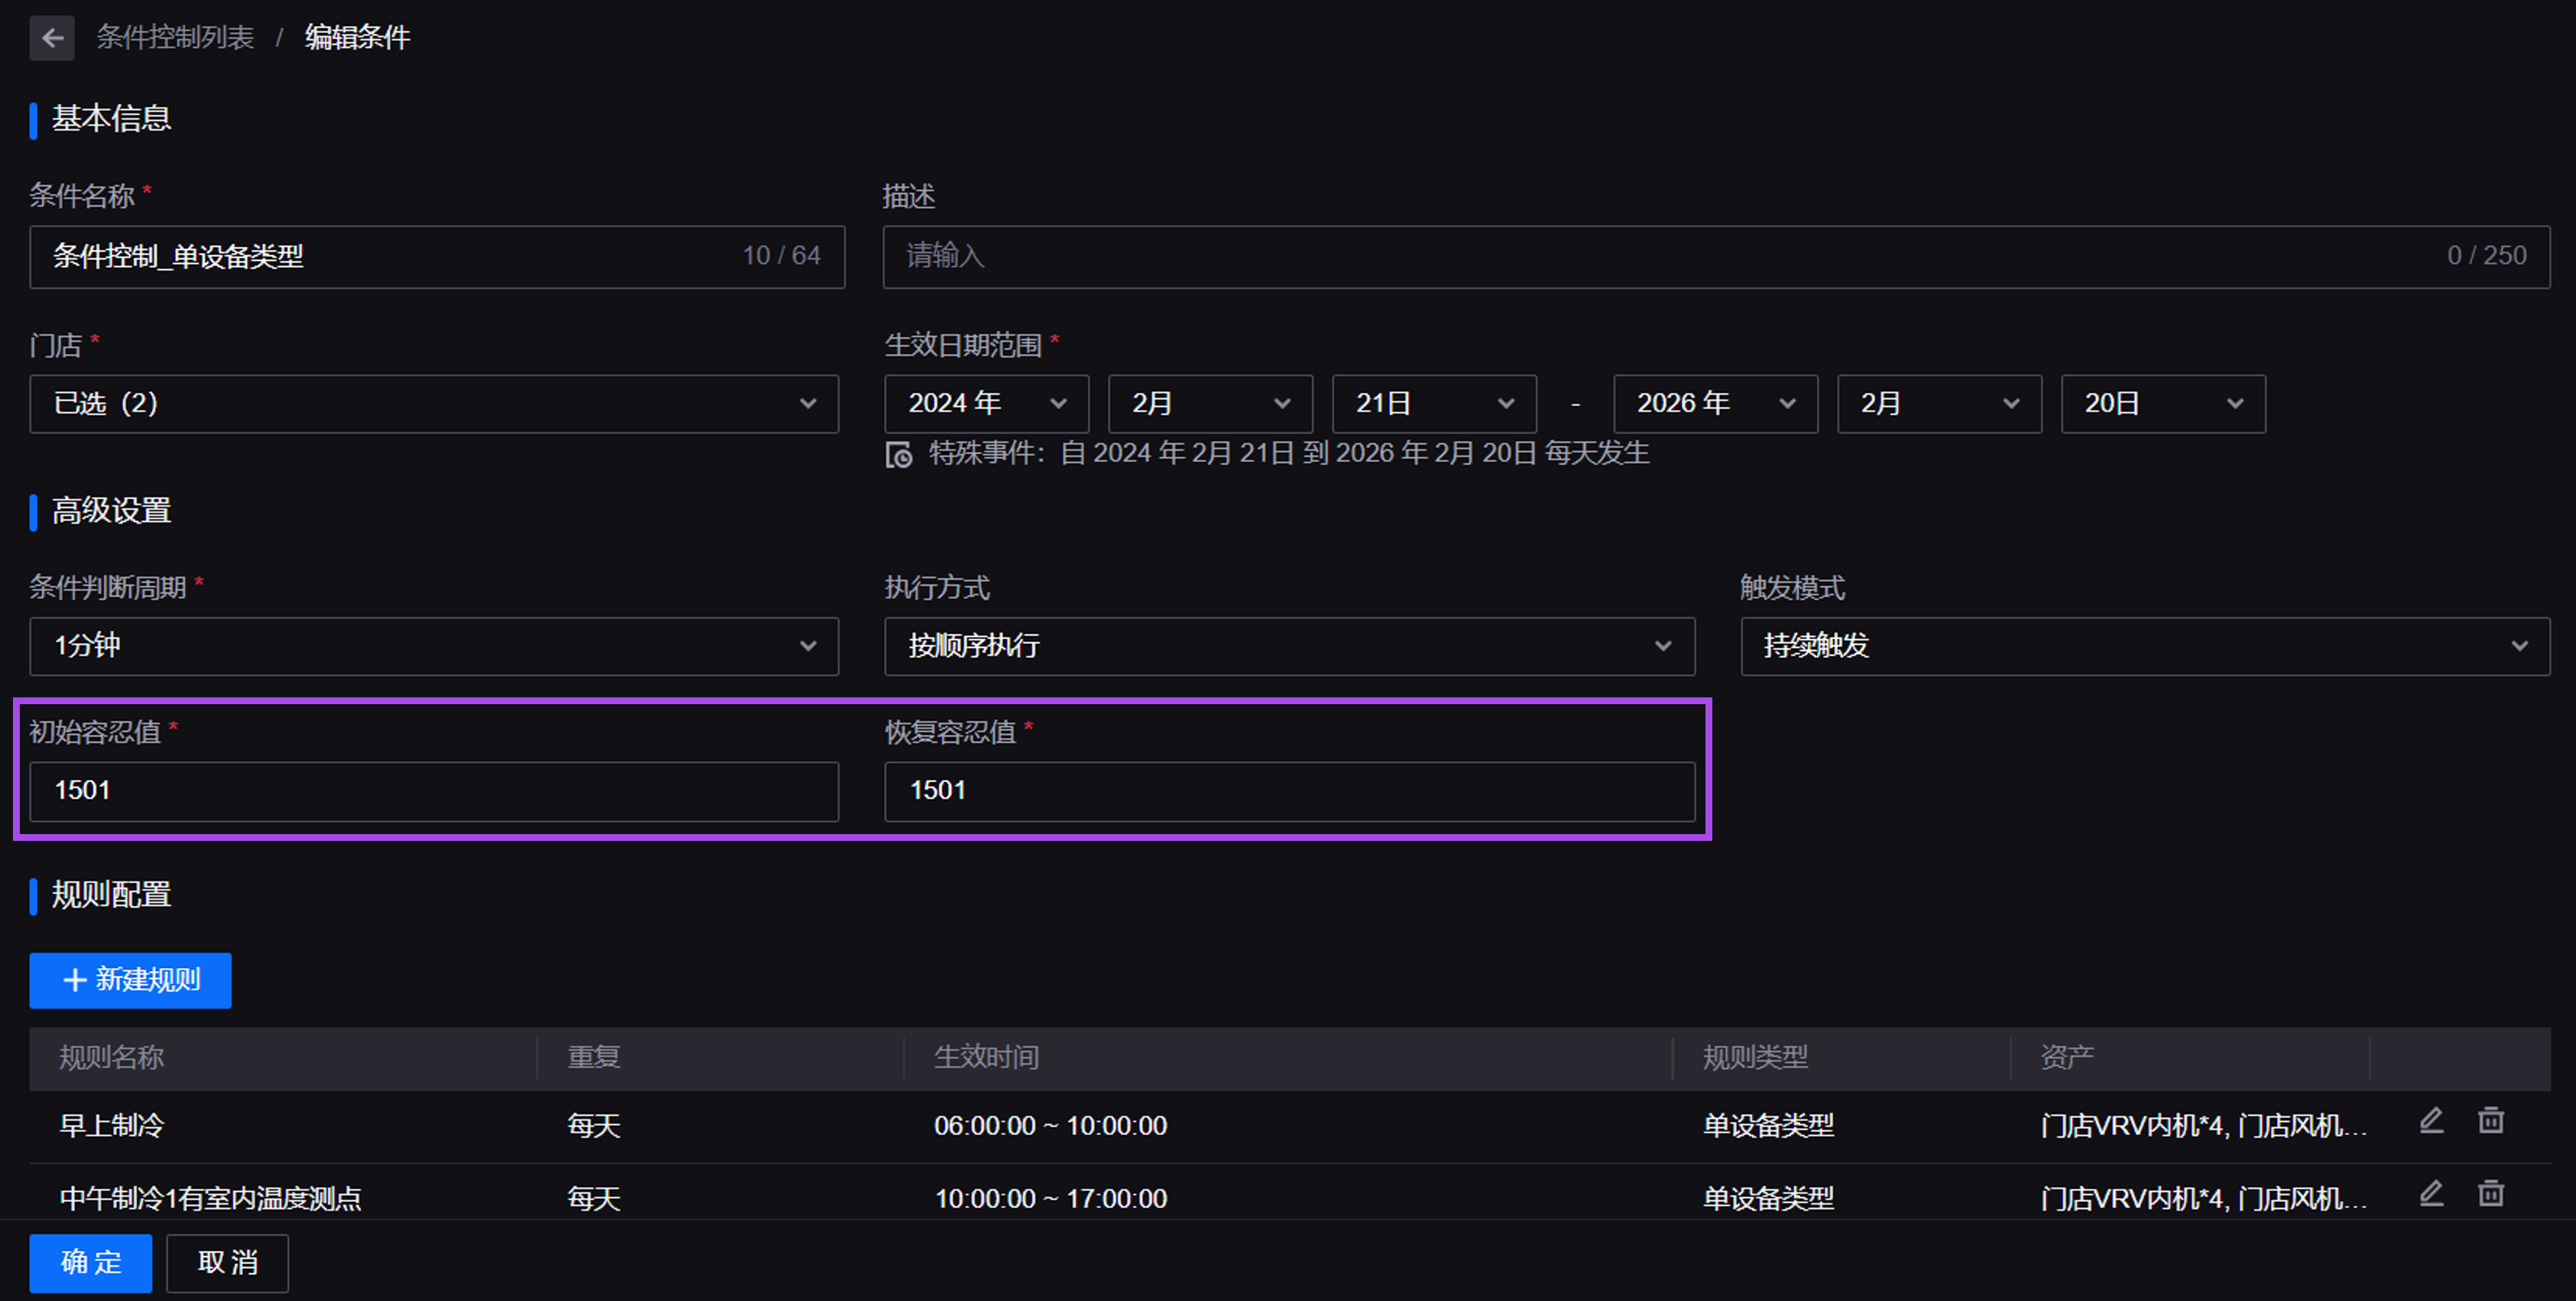Edit the 早上制冷 rule via pencil icon
2576x1301 pixels.
pyautogui.click(x=2431, y=1121)
